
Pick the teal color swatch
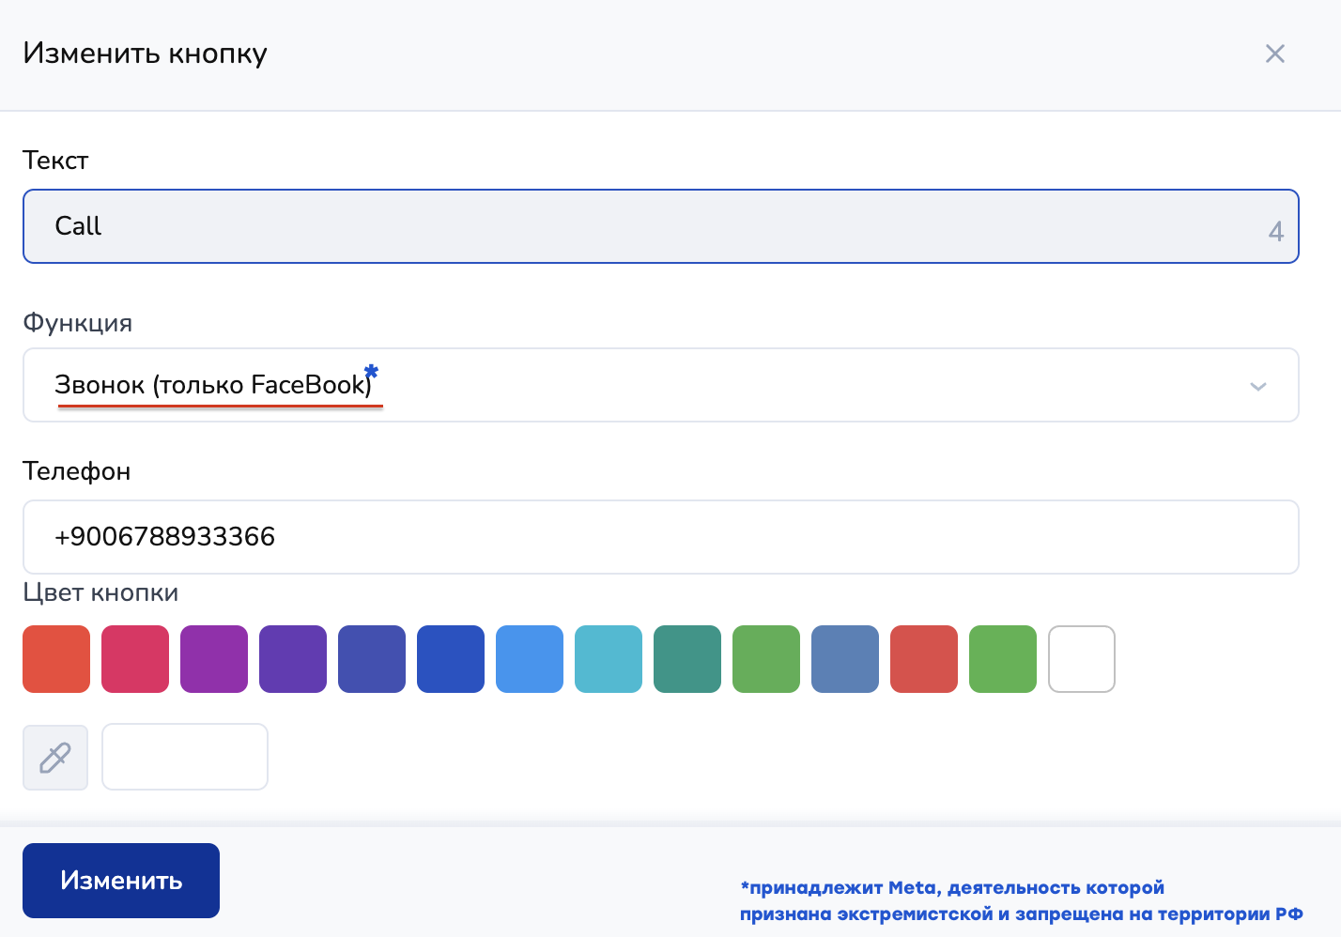pos(687,659)
